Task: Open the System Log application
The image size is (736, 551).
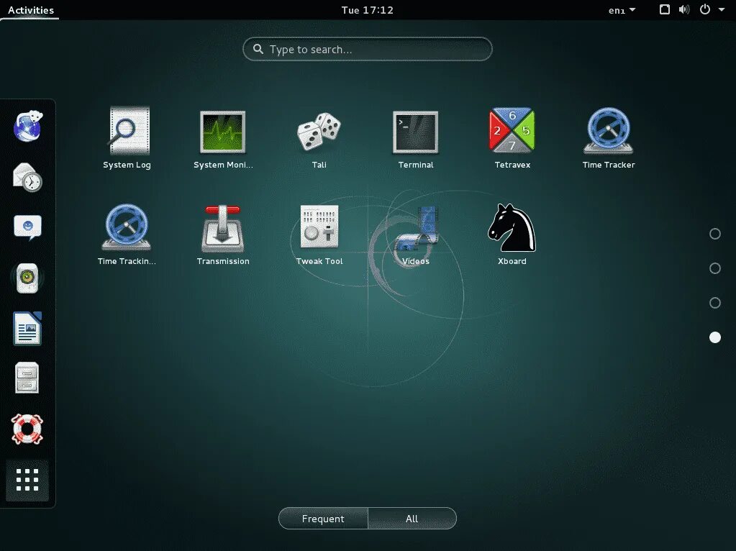Action: [x=127, y=137]
